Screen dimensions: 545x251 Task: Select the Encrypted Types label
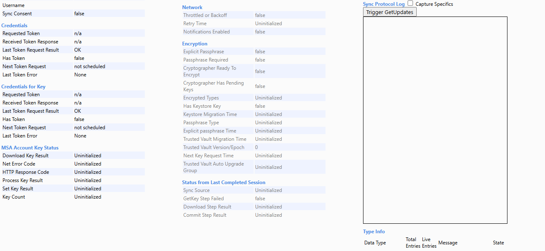point(201,98)
